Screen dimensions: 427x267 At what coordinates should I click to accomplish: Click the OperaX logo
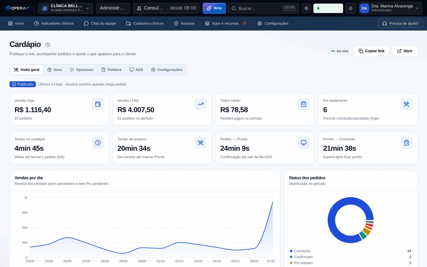coord(18,8)
